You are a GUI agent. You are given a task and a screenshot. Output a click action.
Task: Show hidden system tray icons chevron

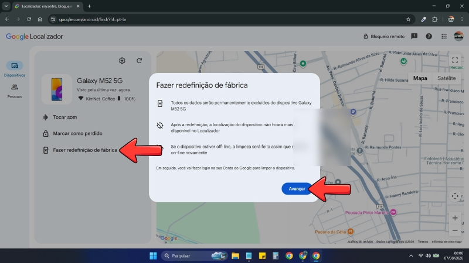tap(411, 256)
